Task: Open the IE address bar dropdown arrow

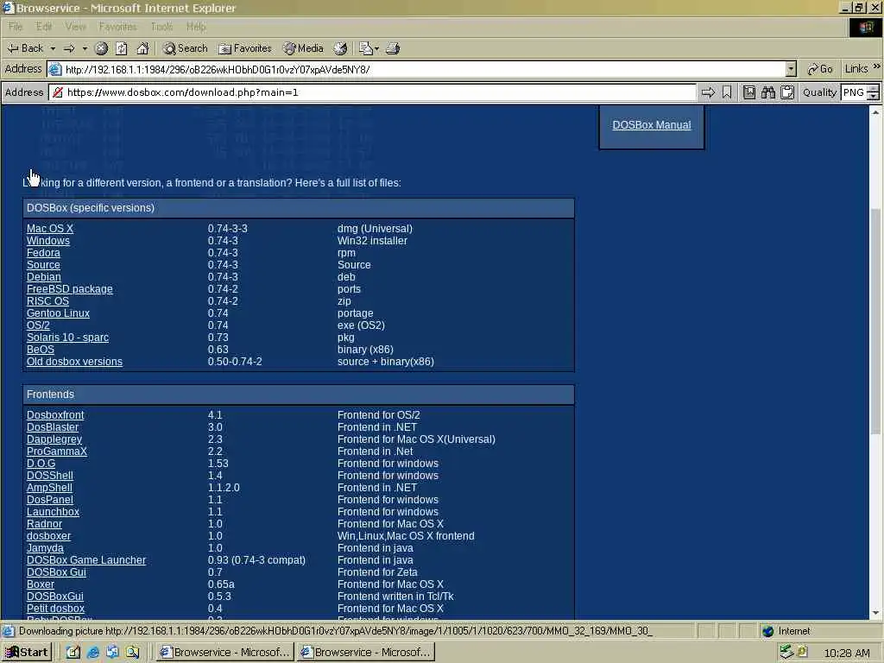Action: coord(791,69)
